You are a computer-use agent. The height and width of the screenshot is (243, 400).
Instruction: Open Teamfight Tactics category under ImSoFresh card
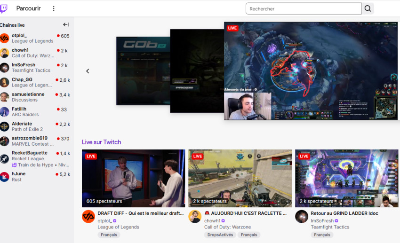(x=330, y=227)
